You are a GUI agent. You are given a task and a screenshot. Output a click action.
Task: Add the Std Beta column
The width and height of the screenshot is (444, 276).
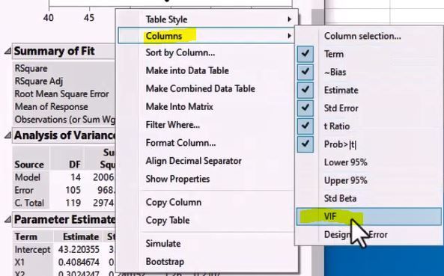(369, 198)
